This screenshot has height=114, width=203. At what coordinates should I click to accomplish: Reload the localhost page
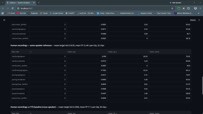tap(13, 8)
